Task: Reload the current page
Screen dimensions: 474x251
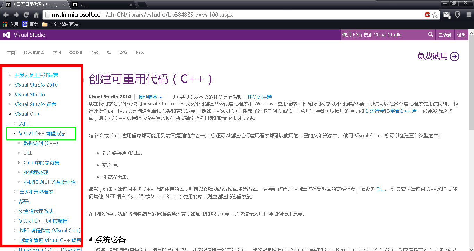Action: [x=26, y=15]
